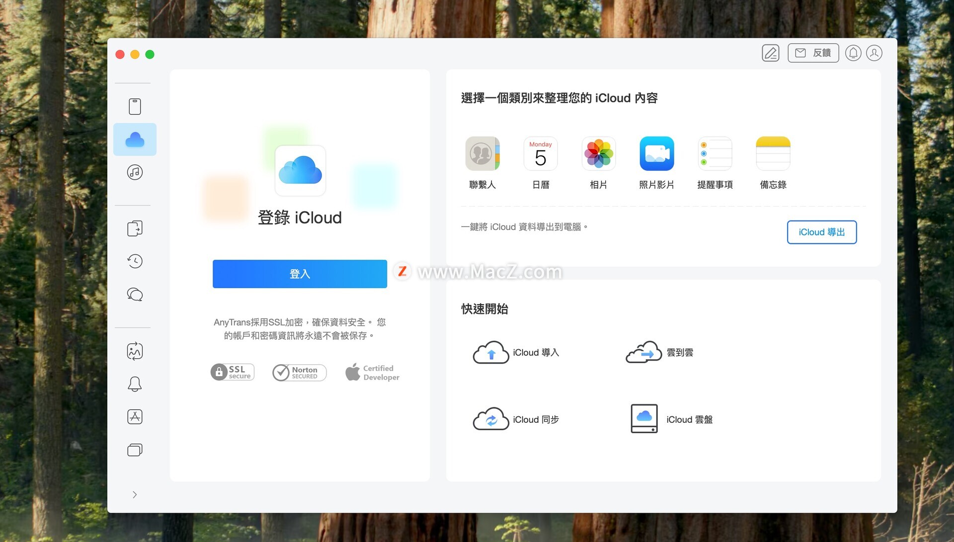Open notifications bell in the top right
954x542 pixels.
pos(853,53)
